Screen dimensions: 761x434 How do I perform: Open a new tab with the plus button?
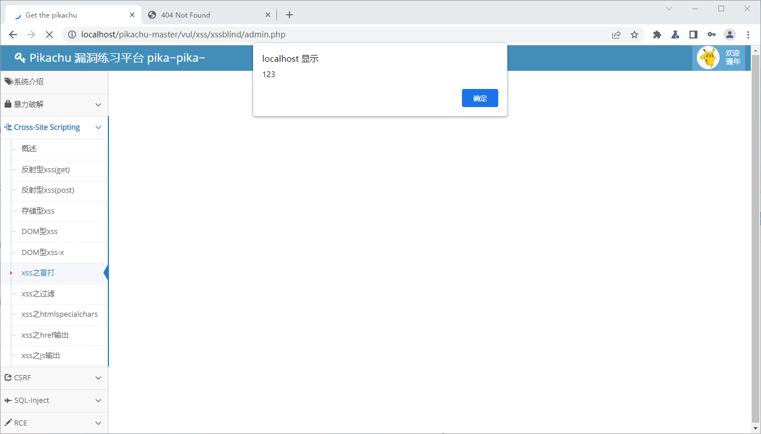point(289,15)
